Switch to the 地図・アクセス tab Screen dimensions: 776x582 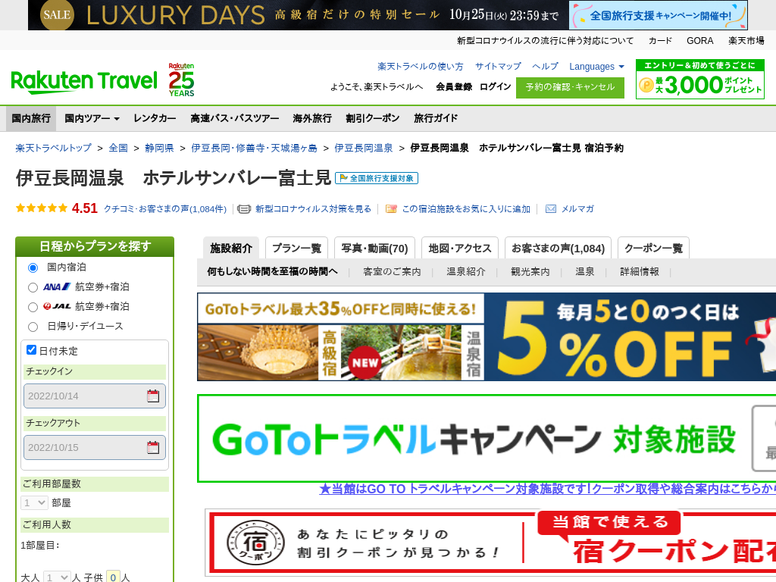point(460,248)
